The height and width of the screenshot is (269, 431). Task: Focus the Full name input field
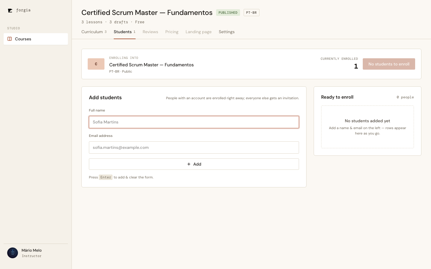[x=194, y=122]
